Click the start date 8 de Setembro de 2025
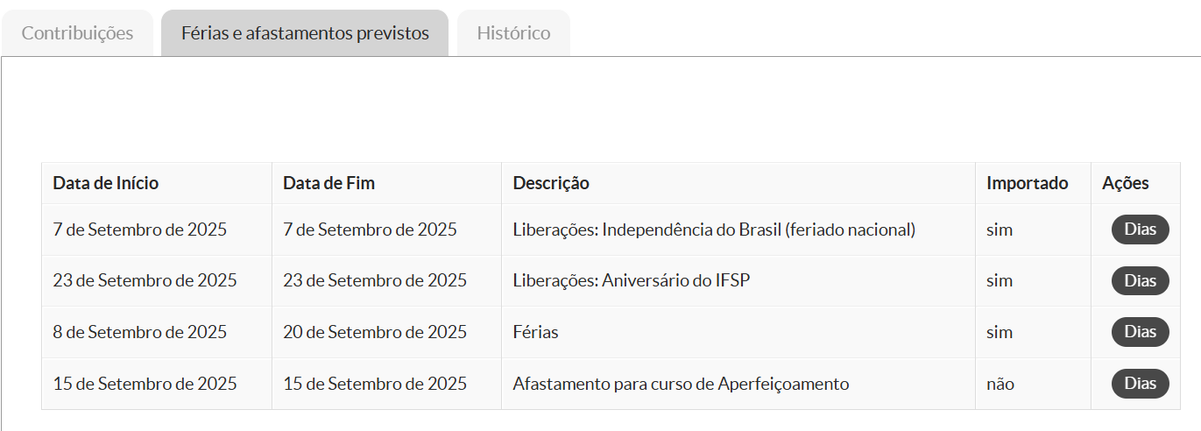Image resolution: width=1201 pixels, height=431 pixels. click(139, 332)
